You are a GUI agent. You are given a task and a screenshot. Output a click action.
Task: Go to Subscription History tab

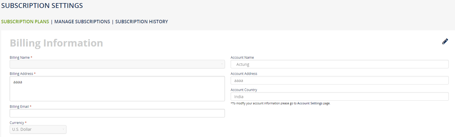(142, 22)
